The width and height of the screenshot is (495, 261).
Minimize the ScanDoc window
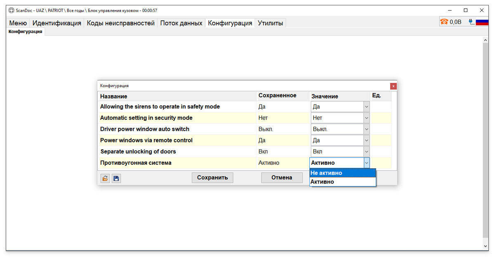pyautogui.click(x=450, y=10)
